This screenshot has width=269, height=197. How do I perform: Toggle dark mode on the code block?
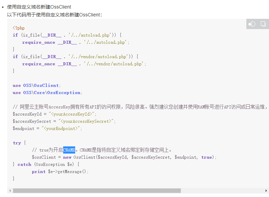click(252, 24)
